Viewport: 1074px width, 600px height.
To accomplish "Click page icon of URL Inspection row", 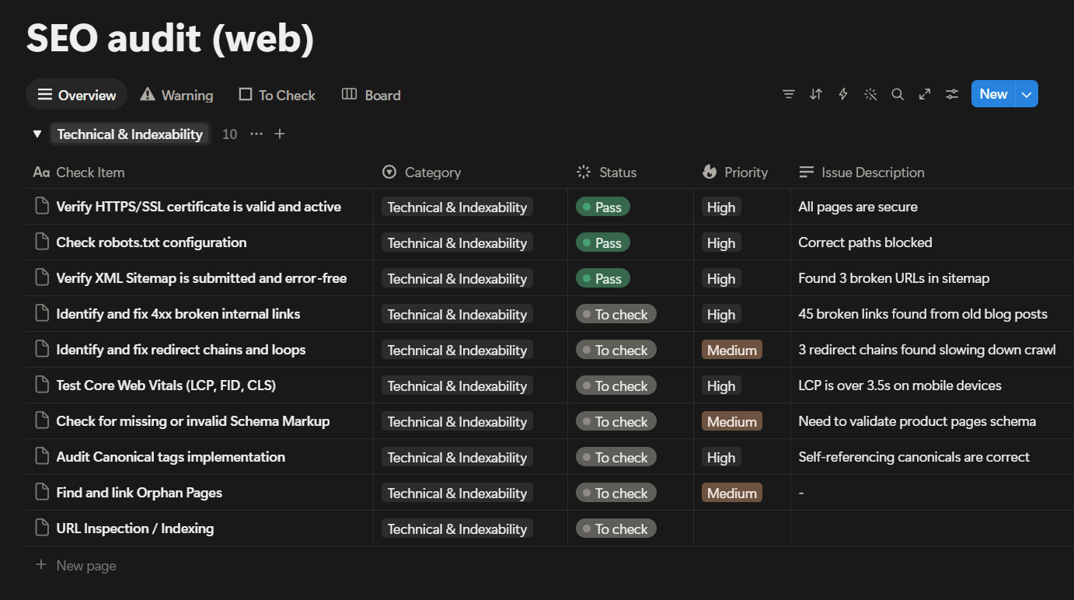I will (42, 528).
